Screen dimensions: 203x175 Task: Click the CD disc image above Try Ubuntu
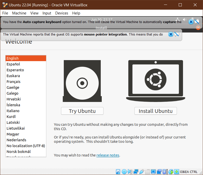pos(82,81)
